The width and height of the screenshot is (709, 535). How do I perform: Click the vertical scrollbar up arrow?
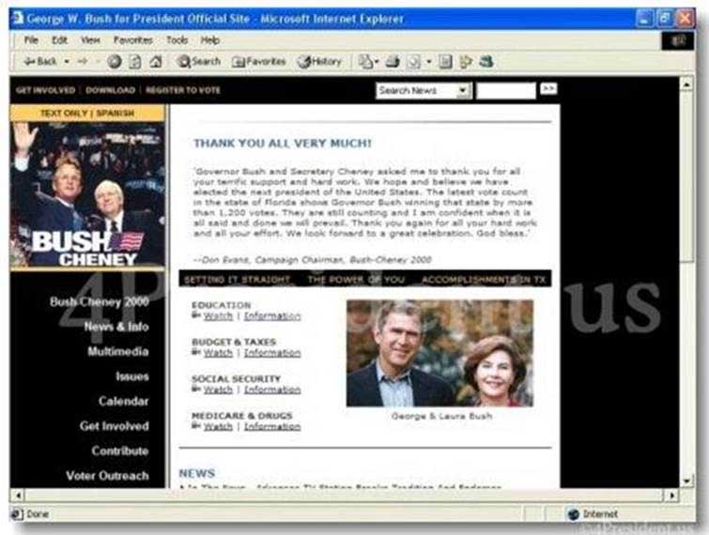(686, 84)
